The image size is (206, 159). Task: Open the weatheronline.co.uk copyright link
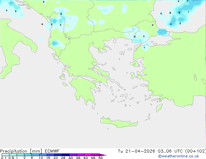(179, 156)
